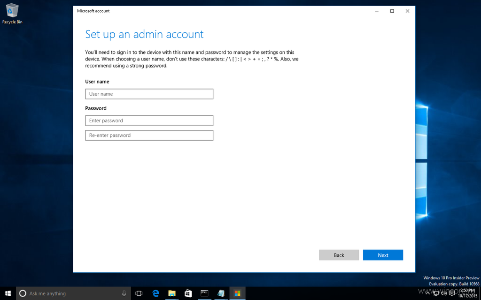Activate the Cortana microphone icon
This screenshot has width=481, height=300.
click(x=124, y=293)
